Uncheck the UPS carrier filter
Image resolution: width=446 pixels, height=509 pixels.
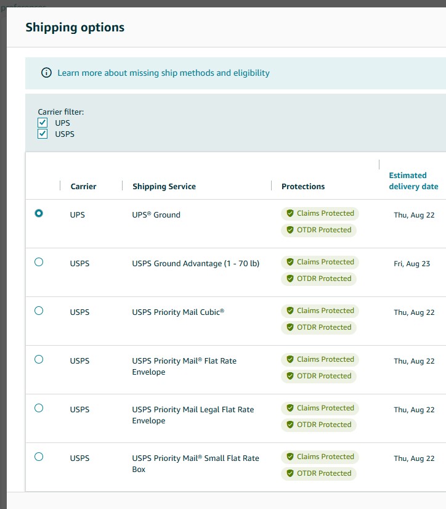click(x=43, y=123)
